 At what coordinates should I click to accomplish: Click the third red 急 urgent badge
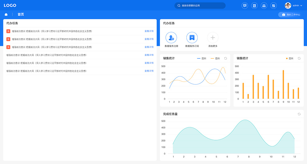(x=8, y=47)
